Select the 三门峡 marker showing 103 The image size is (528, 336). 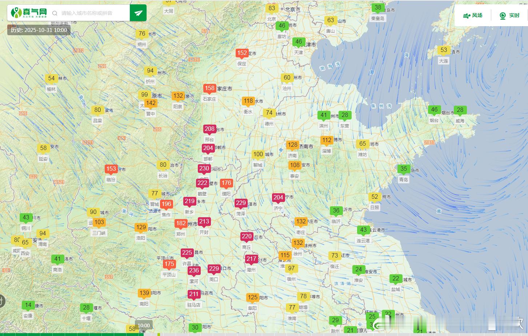pos(99,223)
